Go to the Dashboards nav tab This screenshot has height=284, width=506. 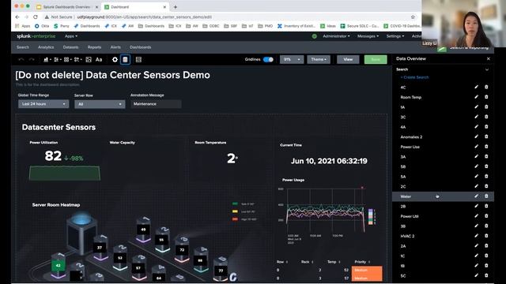pos(141,47)
